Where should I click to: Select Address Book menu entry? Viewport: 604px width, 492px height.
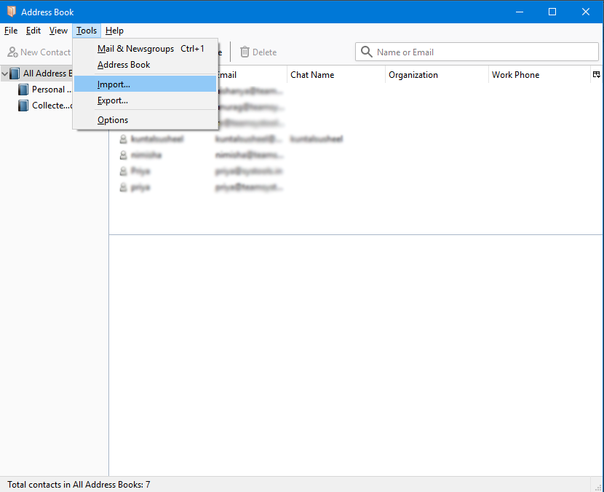coord(146,65)
